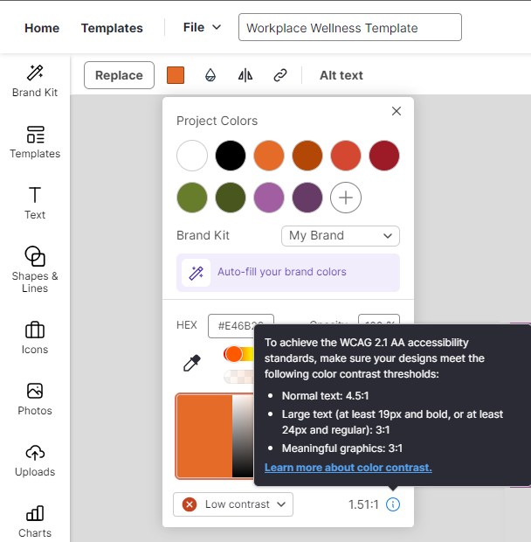Go to the Home tab

pos(42,28)
